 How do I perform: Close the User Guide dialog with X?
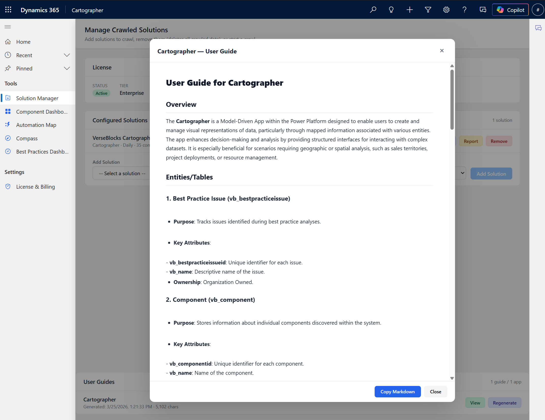pos(442,51)
